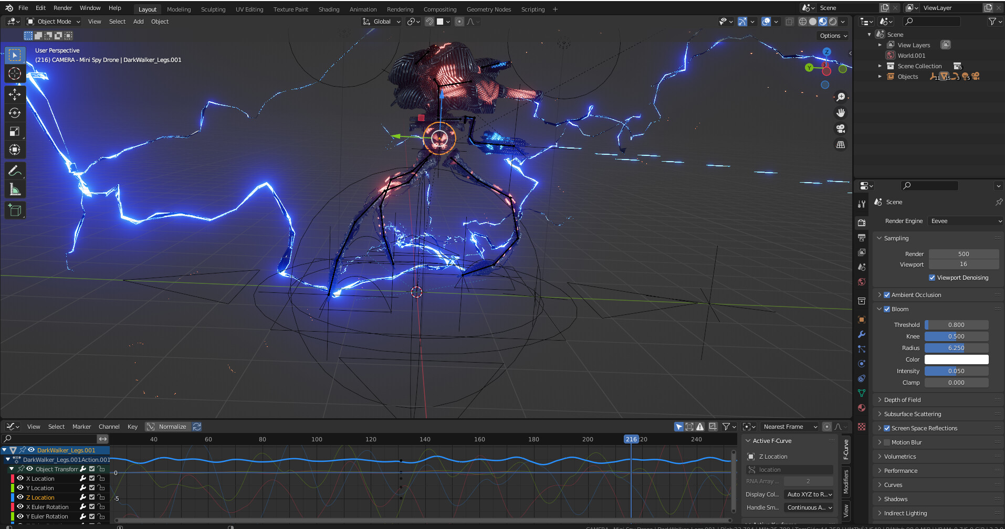Open the Render menu
This screenshot has height=529, width=1005.
point(62,8)
